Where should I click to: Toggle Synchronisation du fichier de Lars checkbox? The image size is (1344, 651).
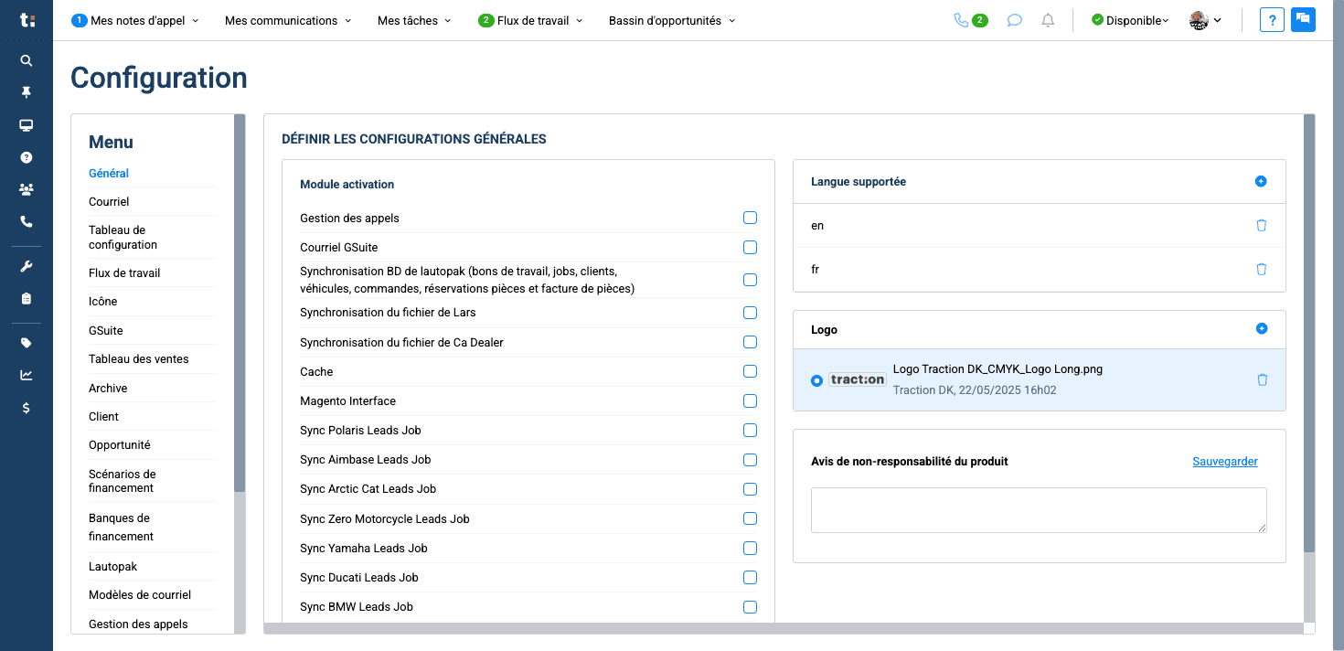point(750,313)
